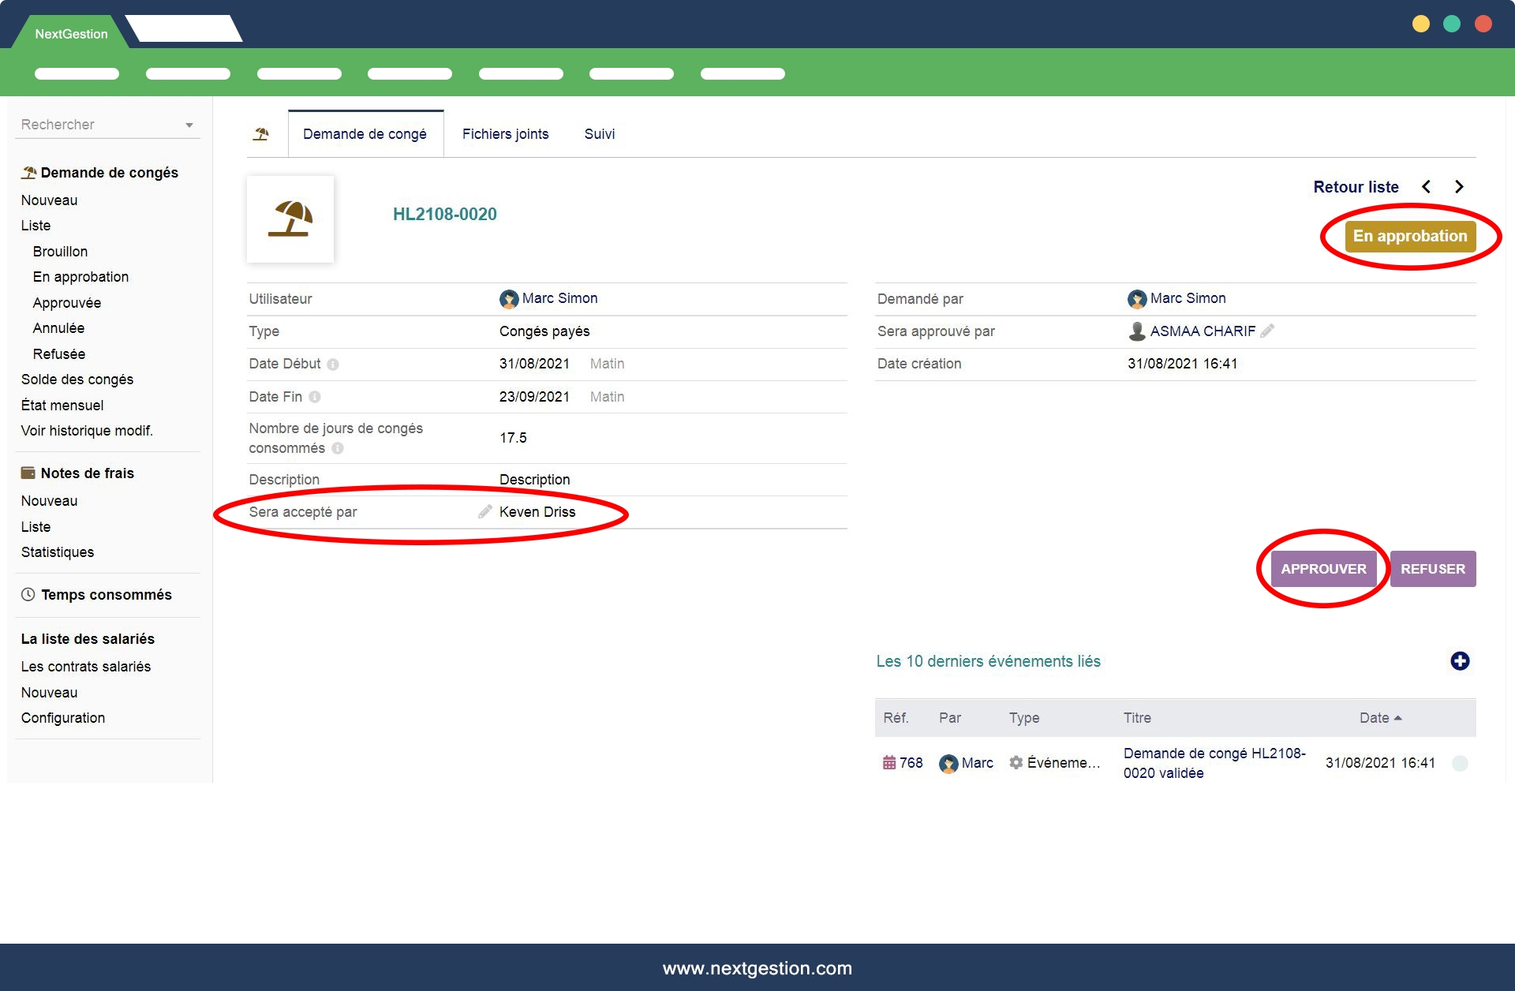Viewport: 1515px width, 991px height.
Task: Click info icon next to Date Début
Action: 333,365
